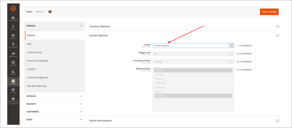Open the Locale dropdown
This screenshot has width=292, height=128.
193,46
